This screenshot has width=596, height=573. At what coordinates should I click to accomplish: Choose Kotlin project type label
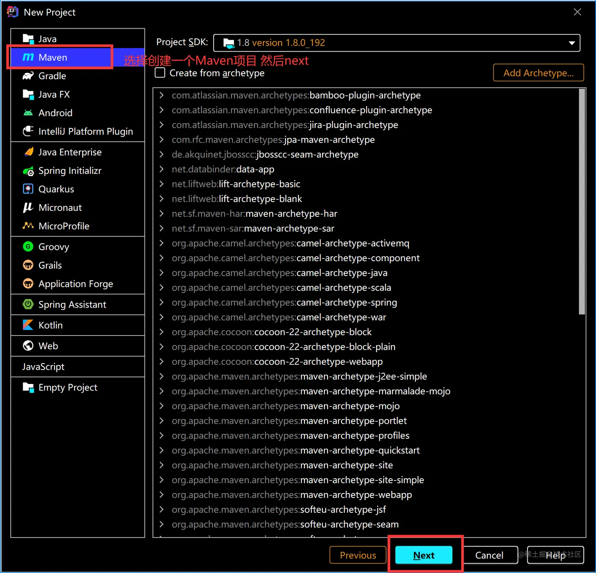(x=50, y=325)
